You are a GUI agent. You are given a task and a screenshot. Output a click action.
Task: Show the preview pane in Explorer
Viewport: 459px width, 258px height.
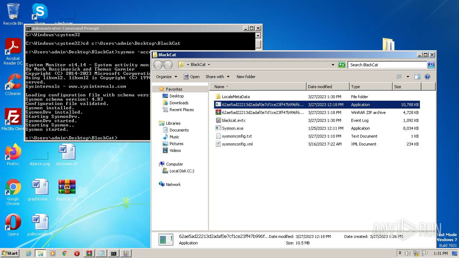[x=417, y=77]
